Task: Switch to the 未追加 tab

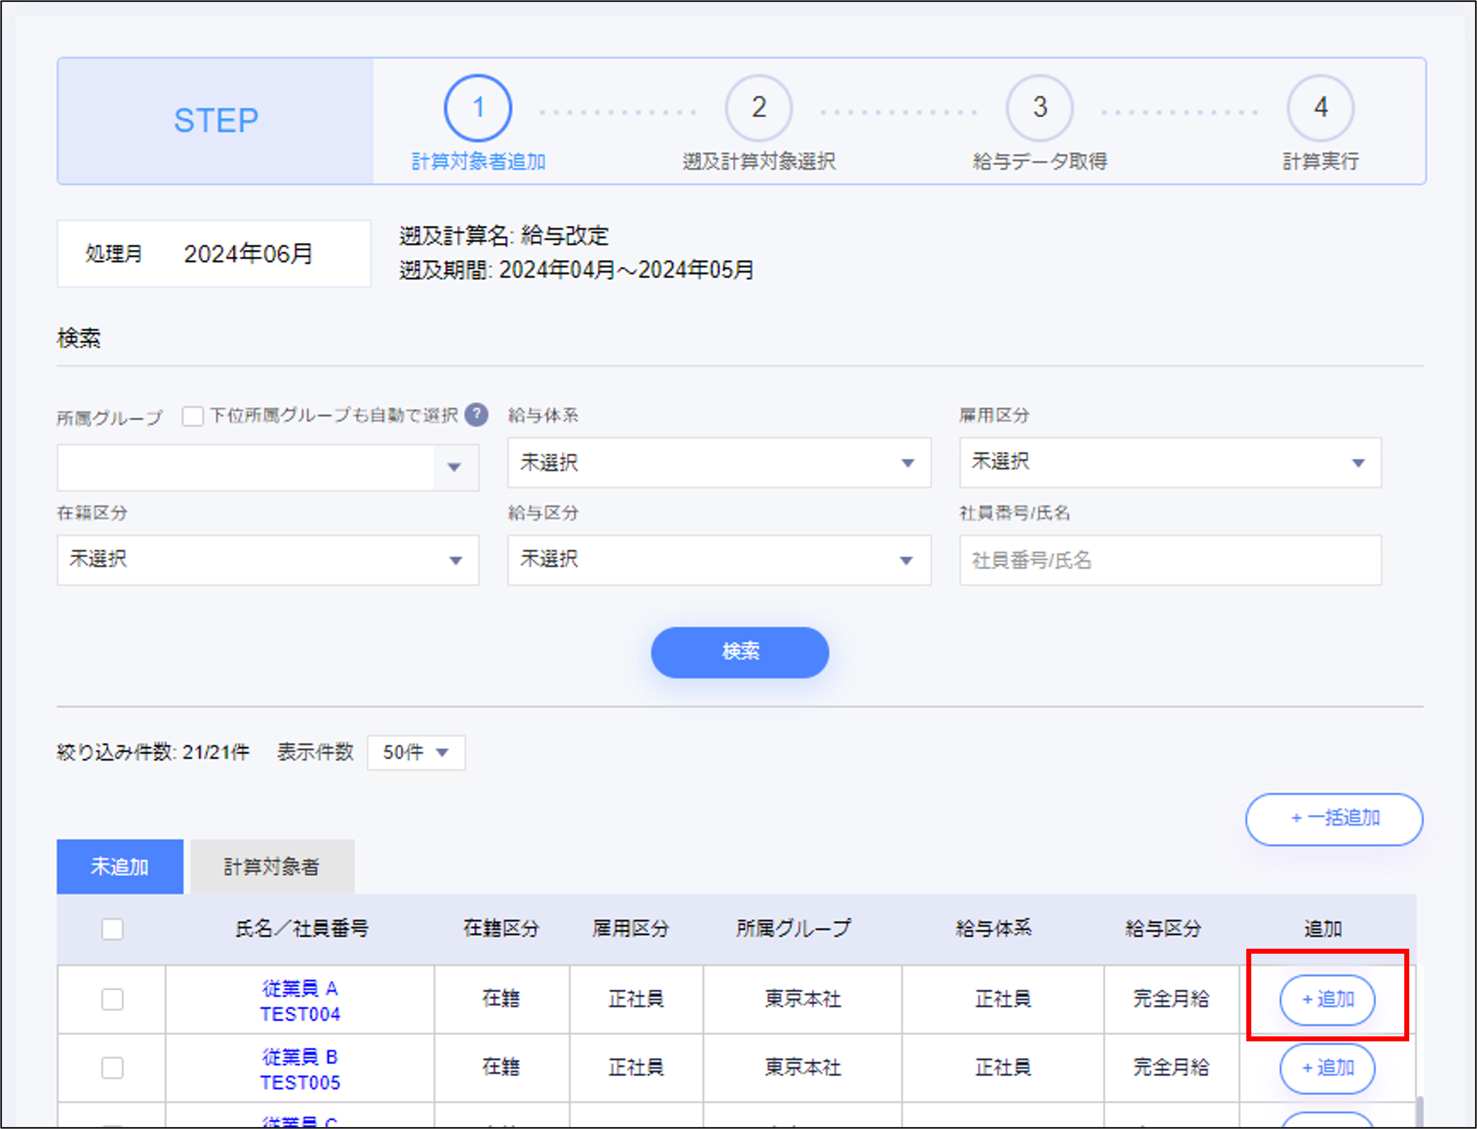Action: tap(120, 866)
